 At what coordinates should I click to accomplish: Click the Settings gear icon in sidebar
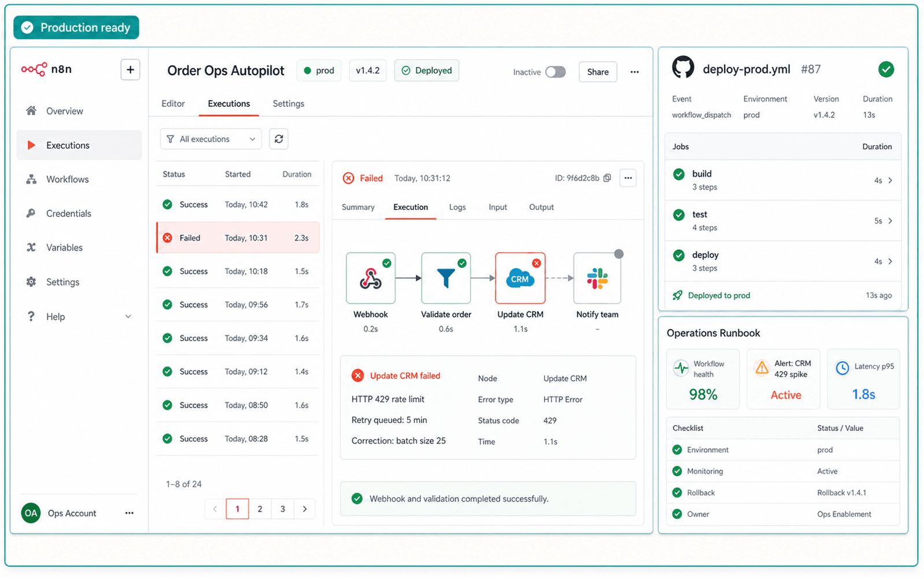pos(31,282)
